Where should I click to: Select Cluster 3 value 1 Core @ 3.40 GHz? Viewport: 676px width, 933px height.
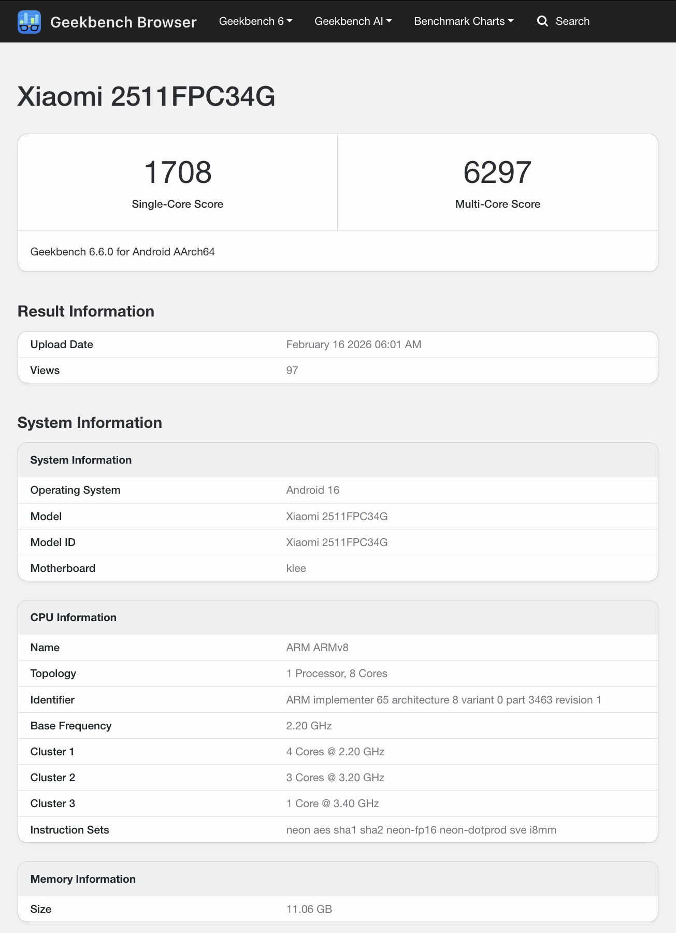pos(333,803)
